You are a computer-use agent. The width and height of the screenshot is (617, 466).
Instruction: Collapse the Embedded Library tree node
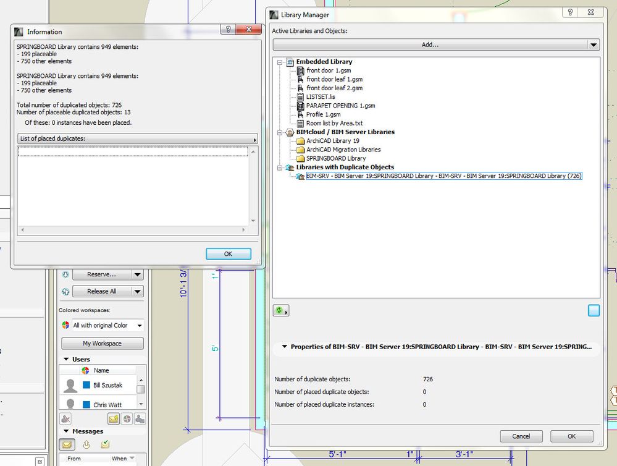(280, 62)
